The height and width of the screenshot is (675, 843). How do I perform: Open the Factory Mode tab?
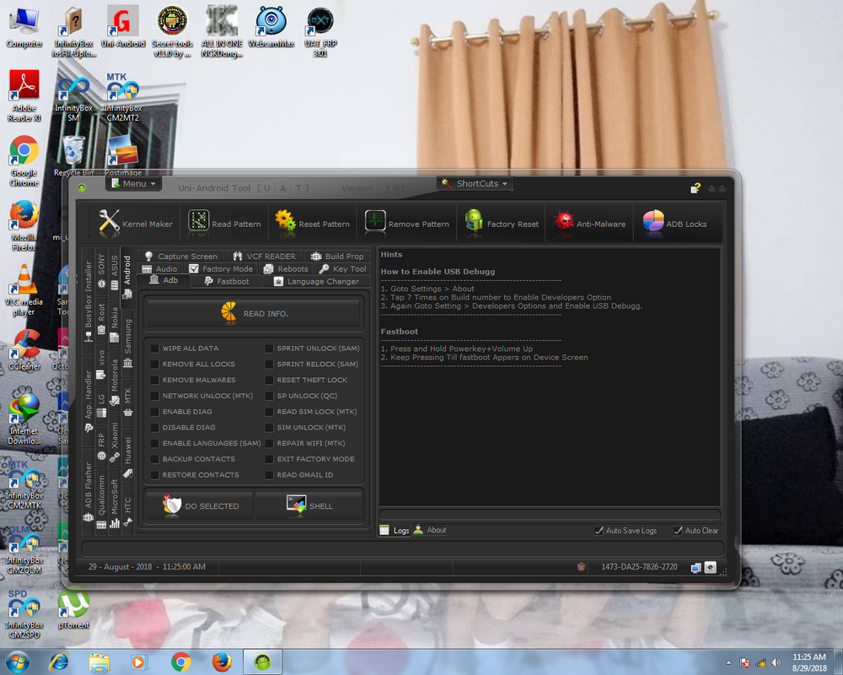(x=221, y=268)
